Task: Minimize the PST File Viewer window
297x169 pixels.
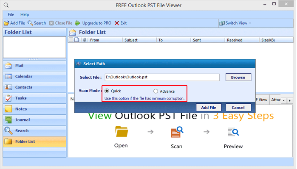Action: point(265,4)
